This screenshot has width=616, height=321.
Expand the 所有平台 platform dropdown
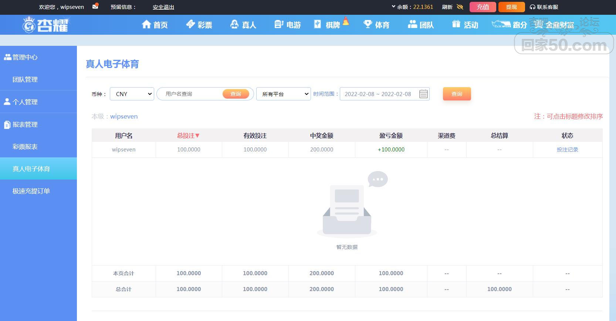284,94
